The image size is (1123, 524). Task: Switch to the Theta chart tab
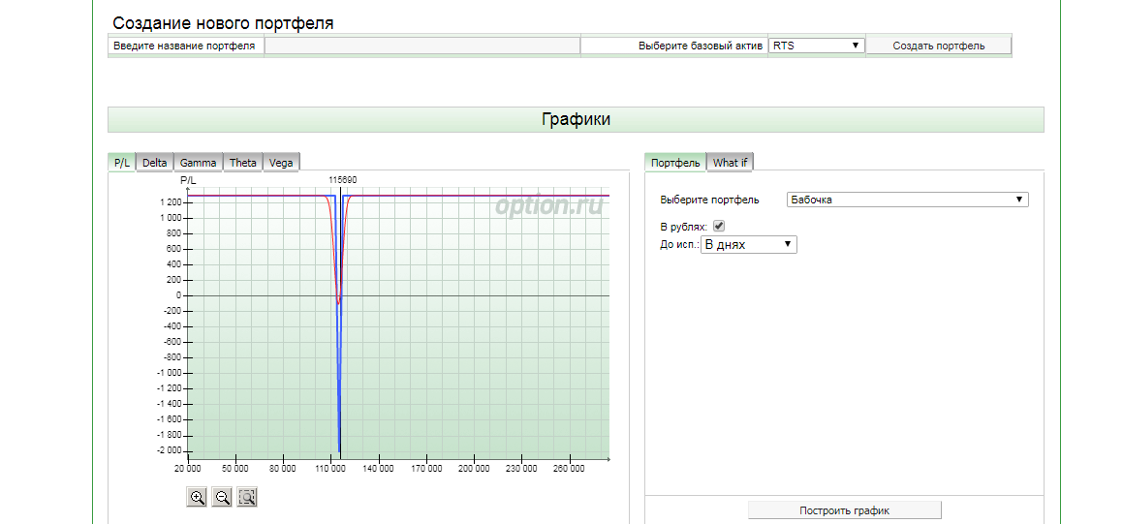pyautogui.click(x=243, y=163)
